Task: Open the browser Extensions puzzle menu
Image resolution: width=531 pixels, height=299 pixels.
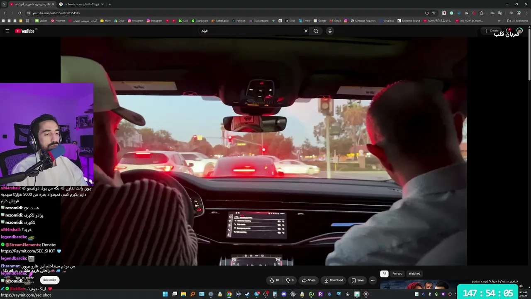Action: (481, 13)
